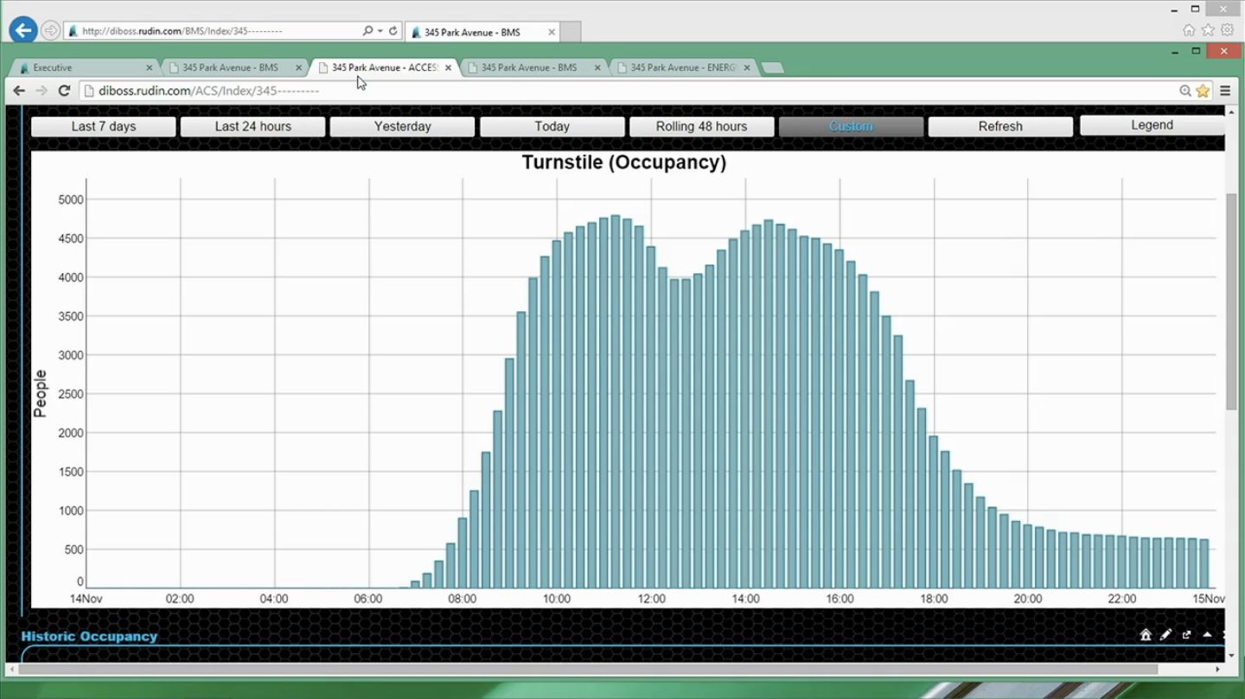Click the 18:00 time axis label
The height and width of the screenshot is (699, 1245).
pos(934,599)
